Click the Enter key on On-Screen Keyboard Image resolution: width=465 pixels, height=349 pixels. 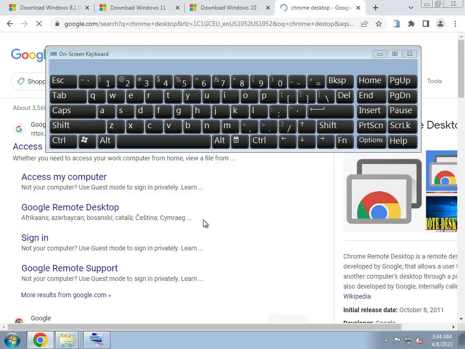point(331,111)
